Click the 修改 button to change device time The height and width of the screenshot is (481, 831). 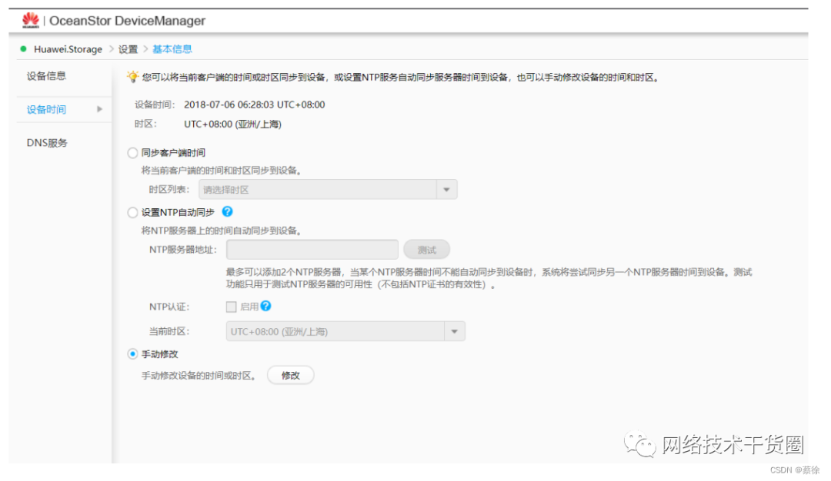click(290, 375)
